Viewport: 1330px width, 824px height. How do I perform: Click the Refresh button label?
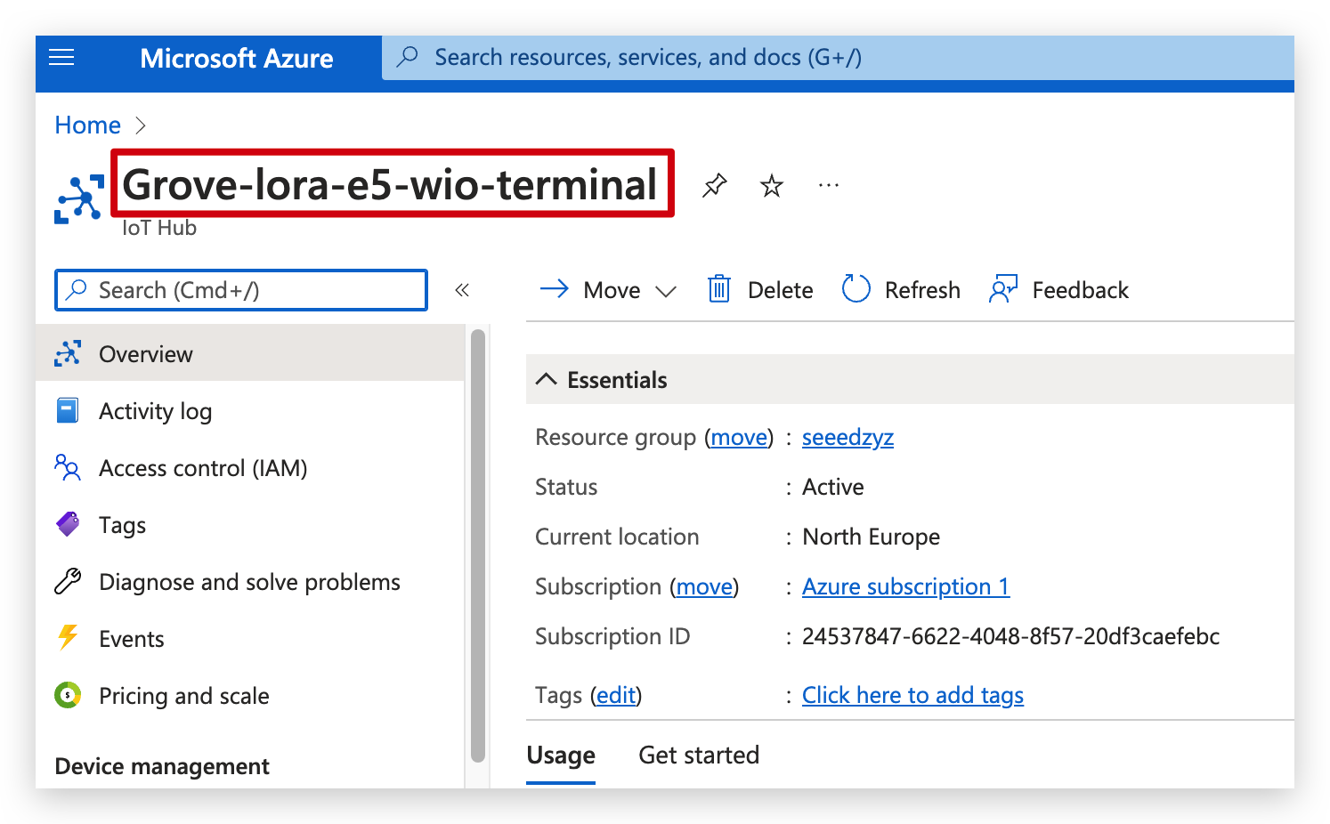[x=922, y=290]
